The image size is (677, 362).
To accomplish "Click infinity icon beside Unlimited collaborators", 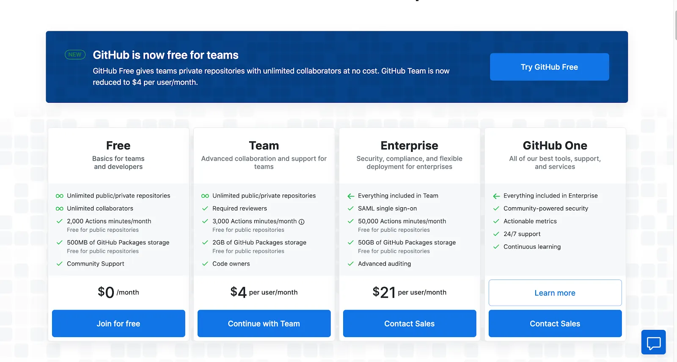I will 60,208.
